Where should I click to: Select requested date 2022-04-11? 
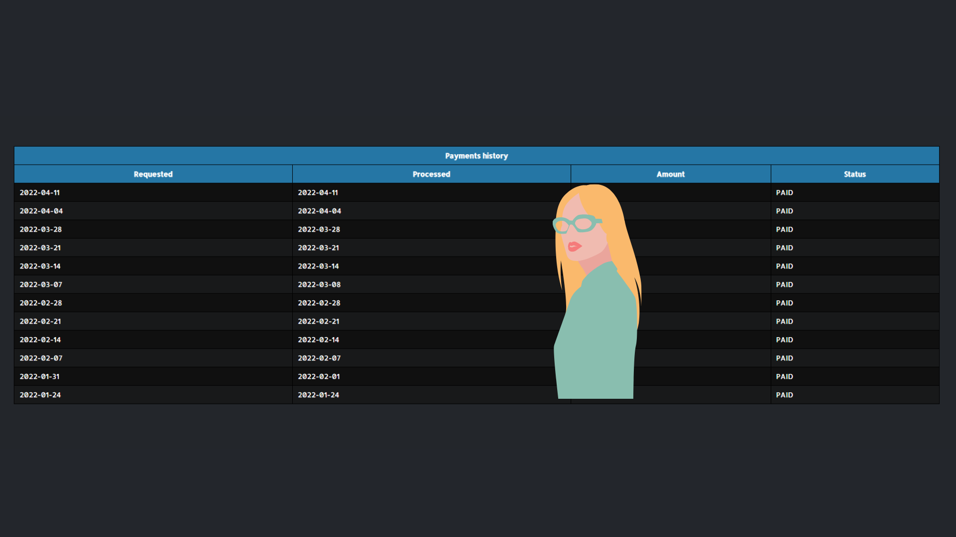point(39,192)
